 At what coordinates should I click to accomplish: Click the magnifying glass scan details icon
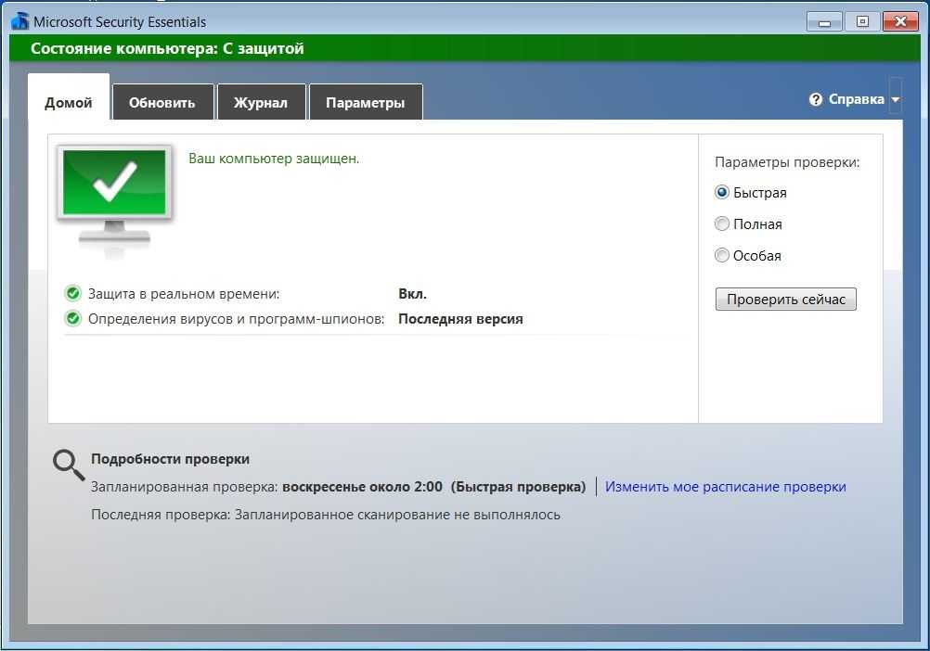[68, 465]
